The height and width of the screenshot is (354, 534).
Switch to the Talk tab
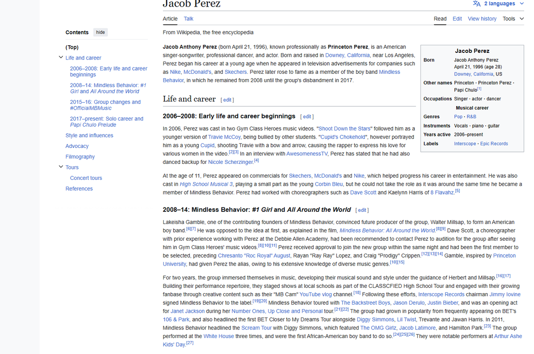click(189, 19)
